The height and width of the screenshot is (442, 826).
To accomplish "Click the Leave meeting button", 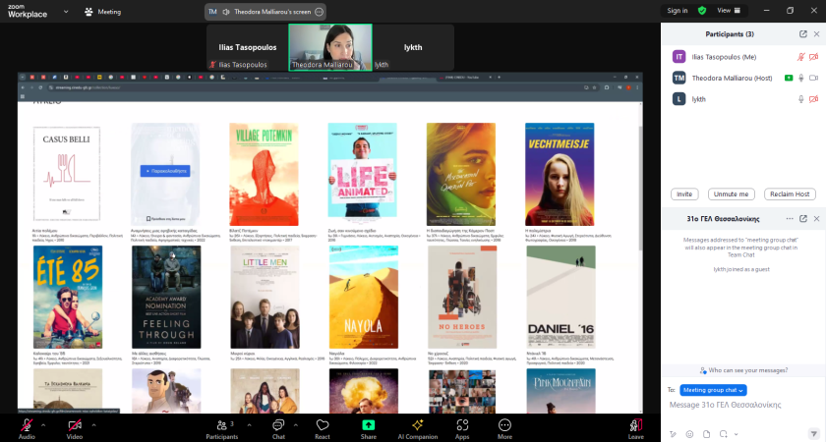I will 636,429.
